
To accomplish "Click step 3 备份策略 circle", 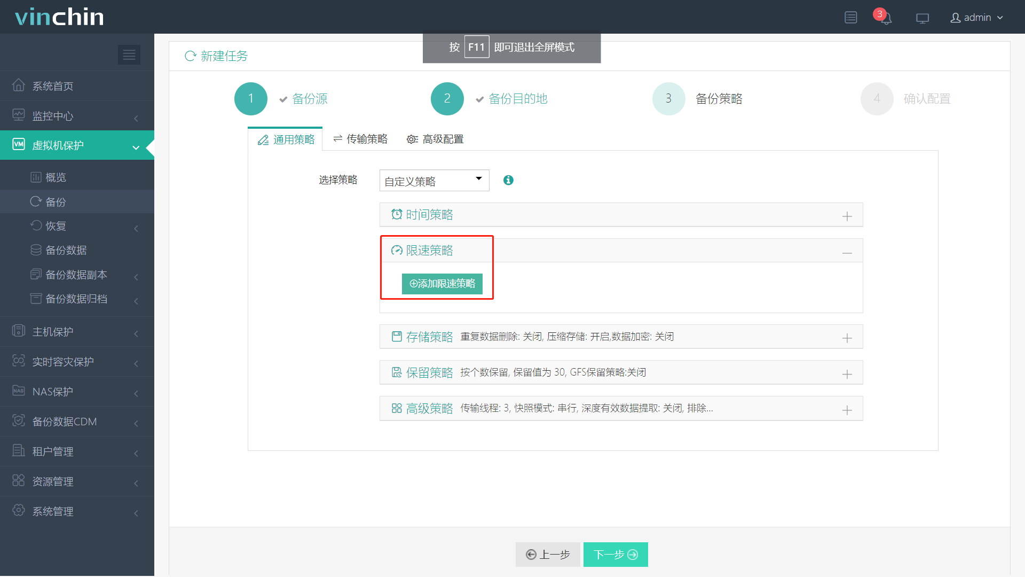I will (x=669, y=99).
